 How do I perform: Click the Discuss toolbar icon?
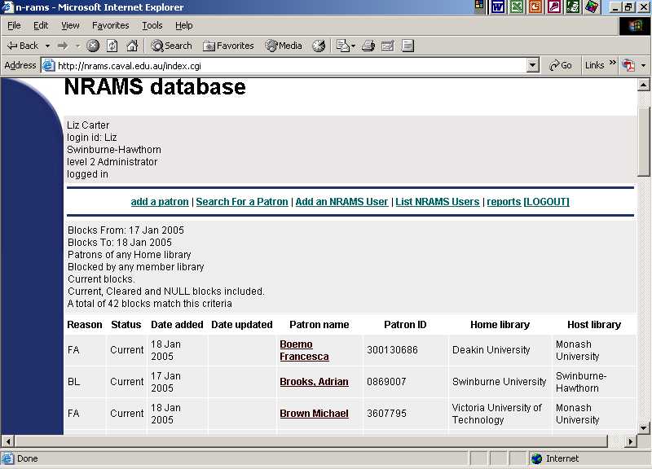tap(407, 46)
